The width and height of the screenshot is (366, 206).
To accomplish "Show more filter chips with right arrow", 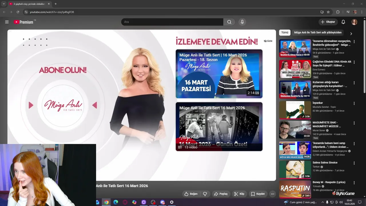I will (351, 33).
